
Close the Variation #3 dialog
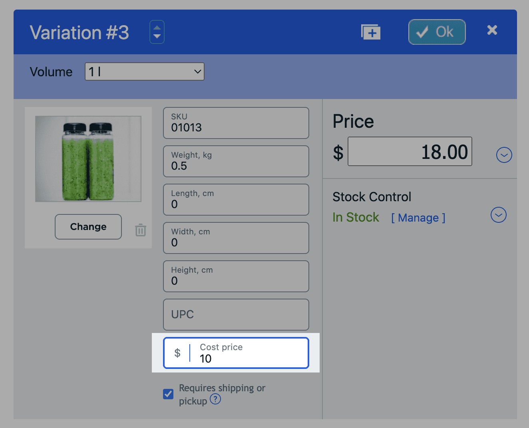pyautogui.click(x=492, y=30)
